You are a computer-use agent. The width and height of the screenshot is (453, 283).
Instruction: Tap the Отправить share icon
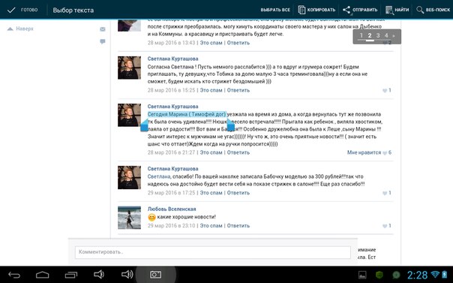(x=346, y=10)
